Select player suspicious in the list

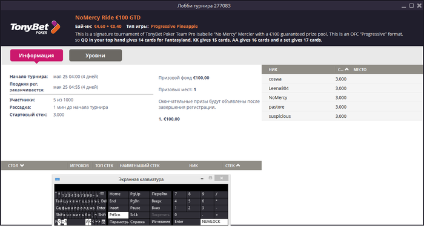(x=342, y=116)
